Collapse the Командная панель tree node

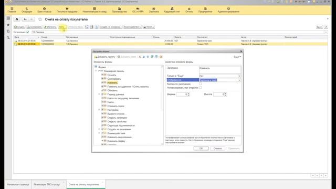(x=96, y=71)
